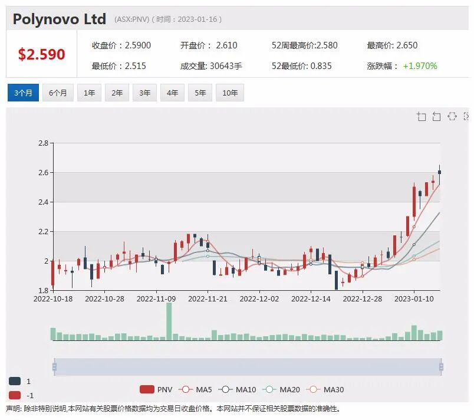This screenshot has width=474, height=420.
Task: Click the tallest volume bar near 2022-11-09
Action: coord(169,321)
